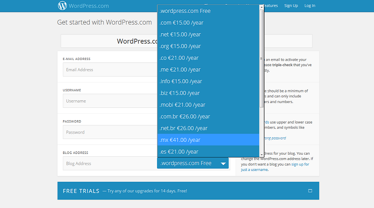Select highlighted .mx €41.00 /year option
Viewport: 374px width, 208px height.
click(x=208, y=140)
